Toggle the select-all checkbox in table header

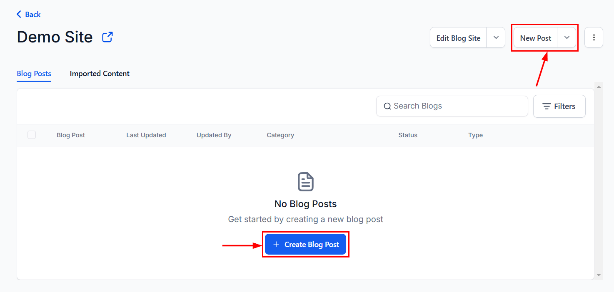32,135
